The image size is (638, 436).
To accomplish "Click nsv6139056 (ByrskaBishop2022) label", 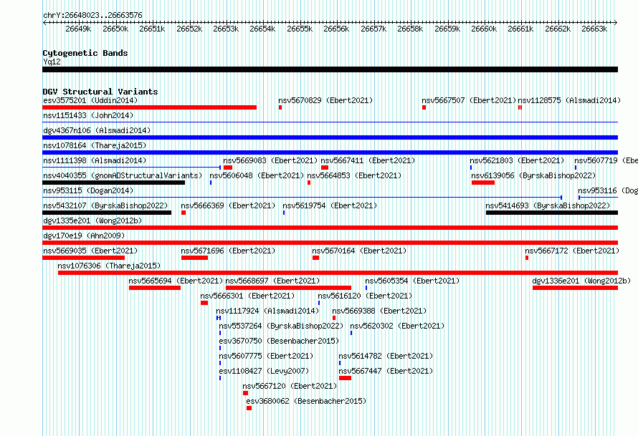I will point(533,175).
